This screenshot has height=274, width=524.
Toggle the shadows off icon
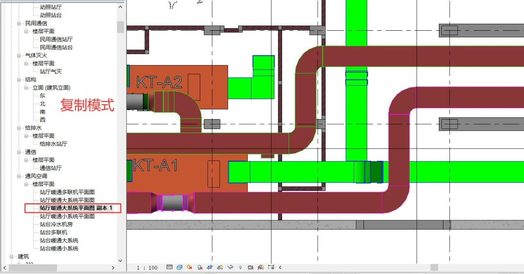pos(200,267)
